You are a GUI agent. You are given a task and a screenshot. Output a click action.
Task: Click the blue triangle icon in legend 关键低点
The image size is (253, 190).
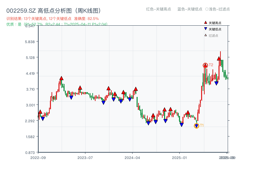tap(206, 29)
